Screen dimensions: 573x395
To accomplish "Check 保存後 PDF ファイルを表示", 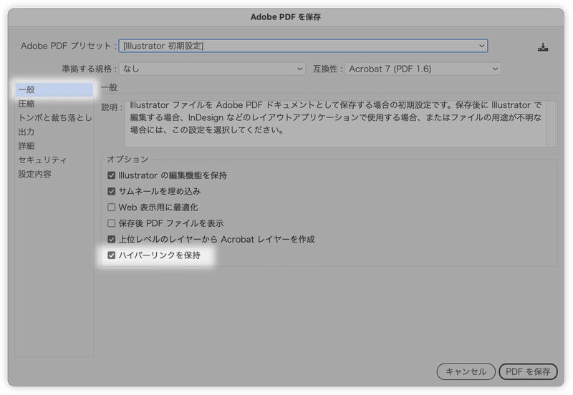I will [112, 223].
